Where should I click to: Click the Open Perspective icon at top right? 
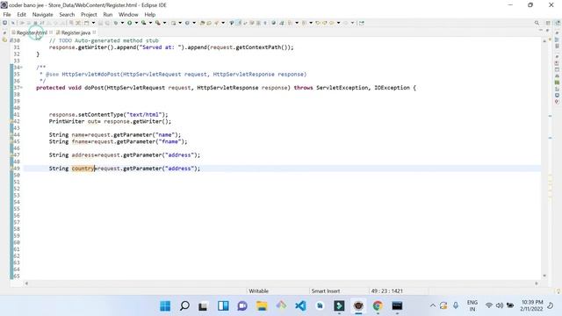tap(548, 23)
